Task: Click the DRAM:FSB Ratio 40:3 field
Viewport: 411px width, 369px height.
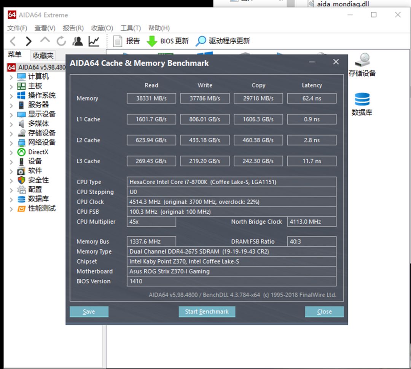Action: [x=312, y=241]
